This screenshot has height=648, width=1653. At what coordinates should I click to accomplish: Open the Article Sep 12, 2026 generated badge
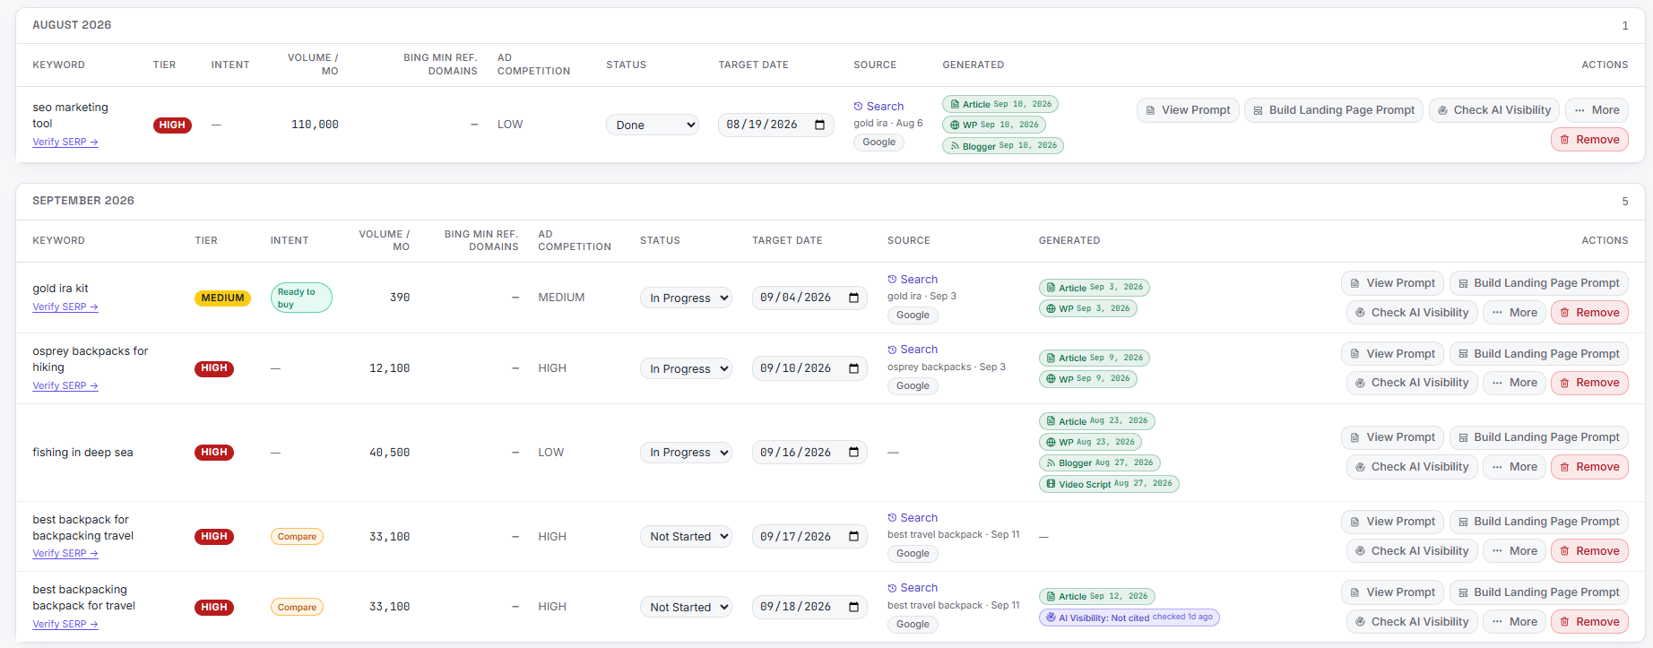1097,596
